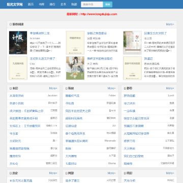
Task: Open the book by author Felden
Action: [72, 96]
